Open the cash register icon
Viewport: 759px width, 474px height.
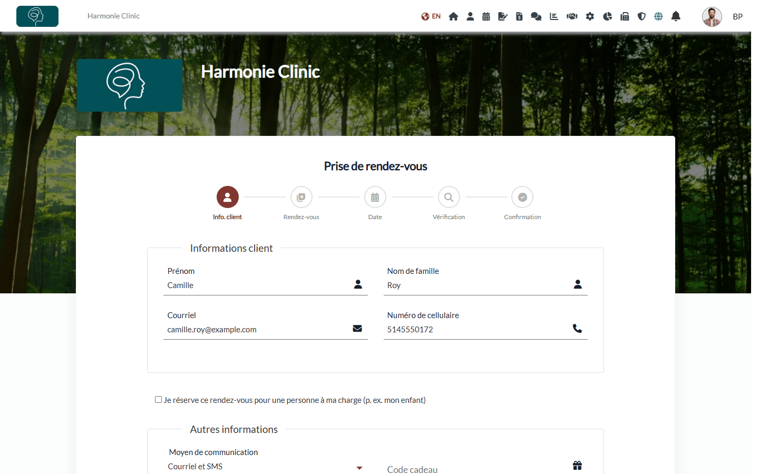click(625, 16)
